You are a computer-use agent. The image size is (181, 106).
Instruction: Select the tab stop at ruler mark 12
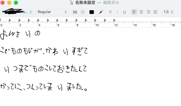pos(114,20)
